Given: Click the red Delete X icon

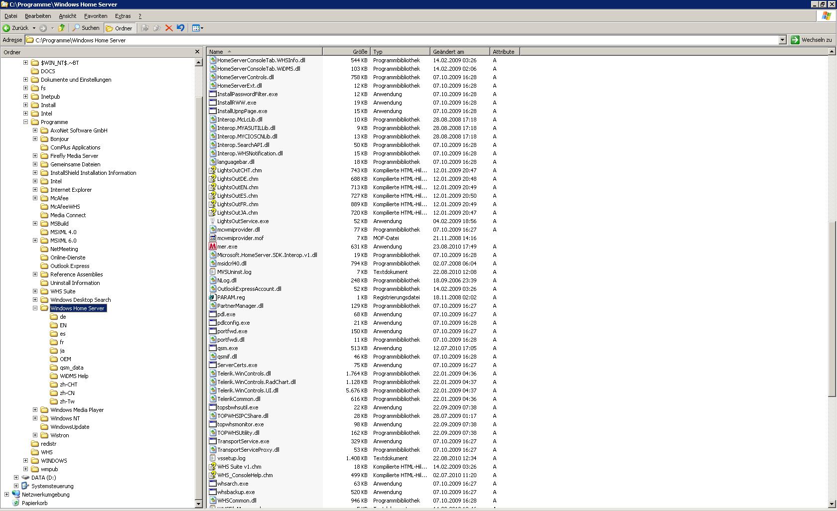Looking at the screenshot, I should 169,28.
